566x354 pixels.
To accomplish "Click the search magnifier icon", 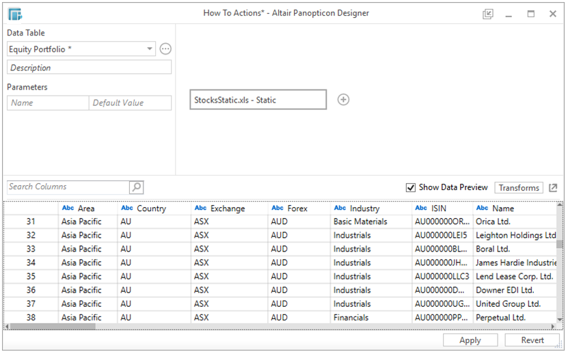I will coord(136,187).
